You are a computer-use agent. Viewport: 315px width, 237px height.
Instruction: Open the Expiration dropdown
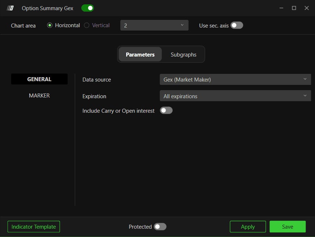(x=235, y=96)
